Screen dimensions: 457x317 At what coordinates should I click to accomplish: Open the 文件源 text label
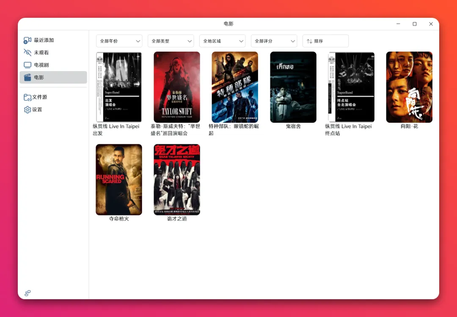(x=40, y=97)
